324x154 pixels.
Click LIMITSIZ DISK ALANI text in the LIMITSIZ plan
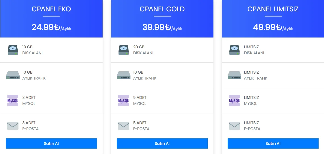point(254,50)
